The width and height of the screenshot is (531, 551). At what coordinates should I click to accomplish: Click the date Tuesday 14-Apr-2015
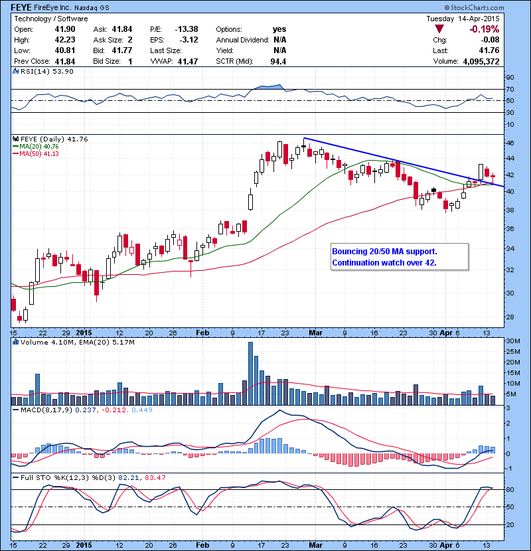coord(463,19)
